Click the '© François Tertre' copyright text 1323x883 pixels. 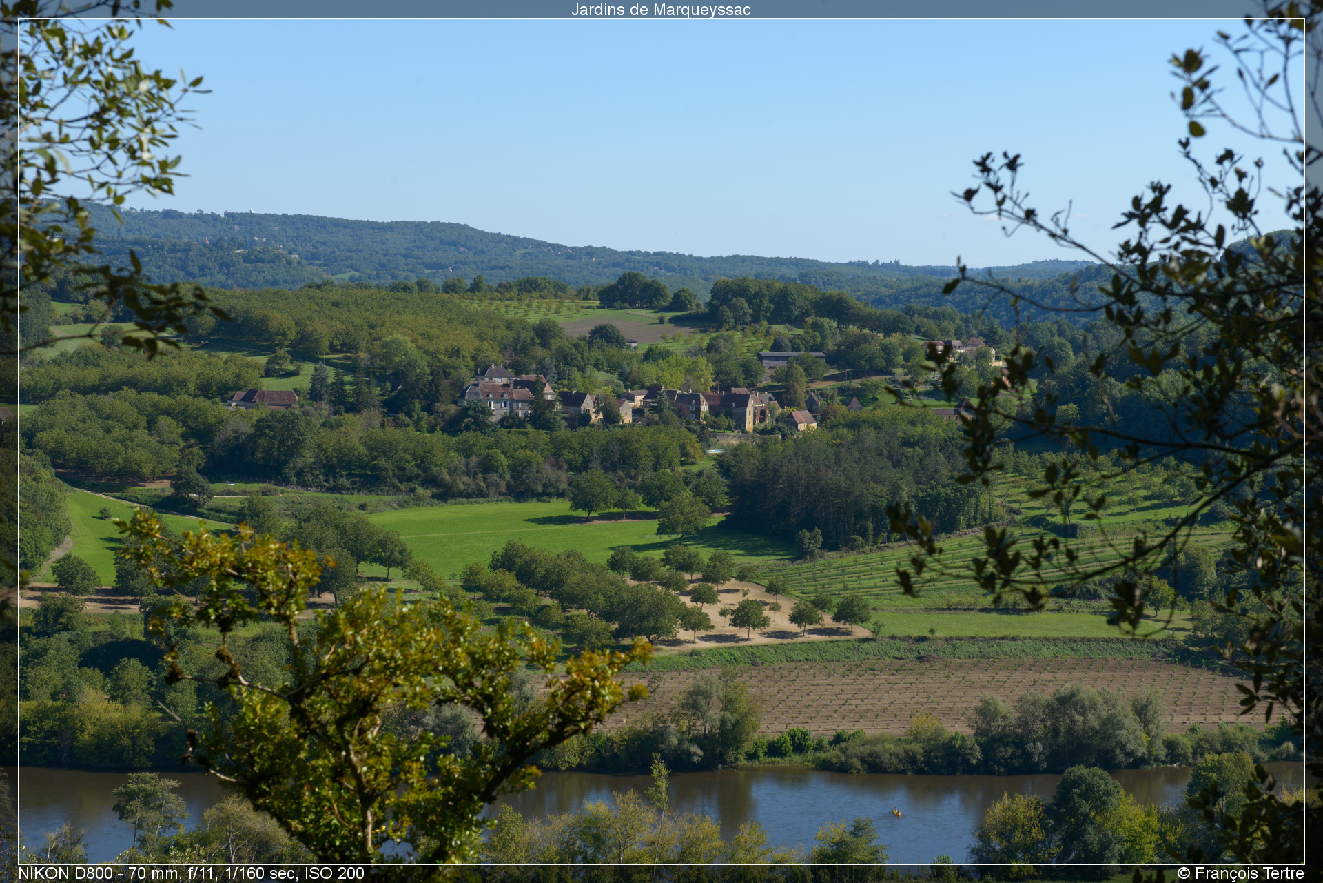coord(1240,873)
